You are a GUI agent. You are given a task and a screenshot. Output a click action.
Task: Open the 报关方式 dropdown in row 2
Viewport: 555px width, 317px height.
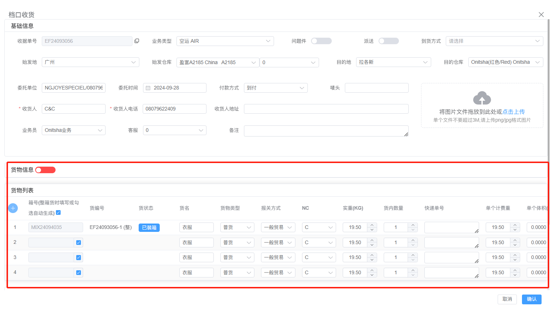coord(278,242)
